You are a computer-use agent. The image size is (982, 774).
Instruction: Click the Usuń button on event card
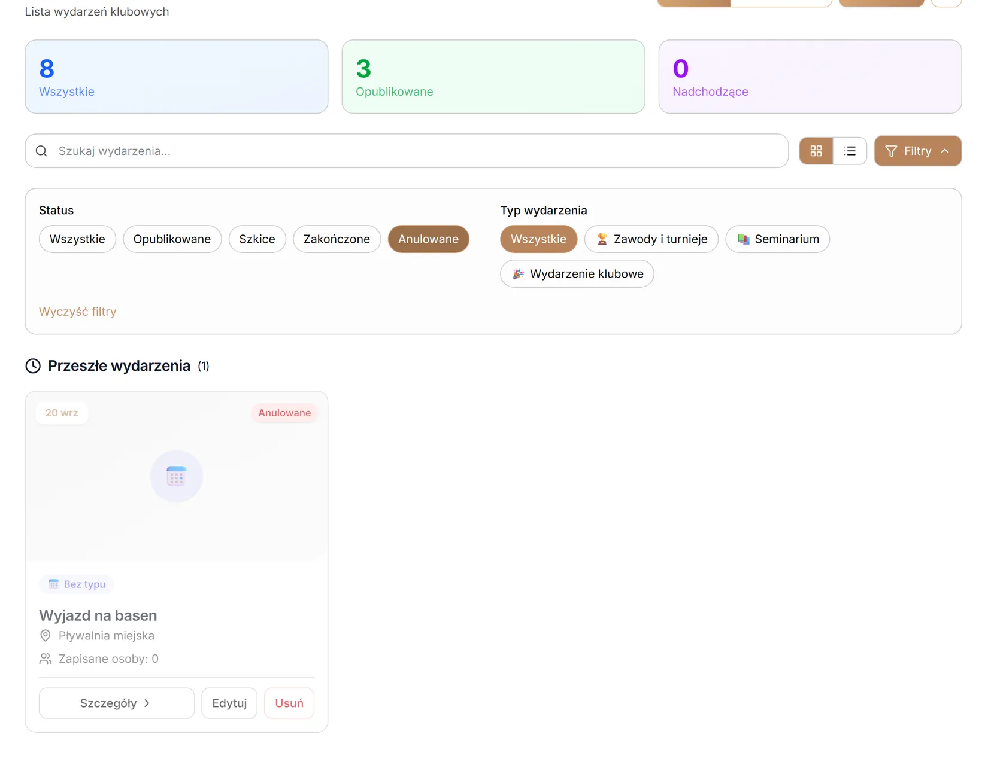(x=289, y=703)
